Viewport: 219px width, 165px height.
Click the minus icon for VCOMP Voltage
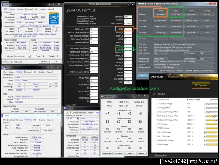tap(205, 145)
